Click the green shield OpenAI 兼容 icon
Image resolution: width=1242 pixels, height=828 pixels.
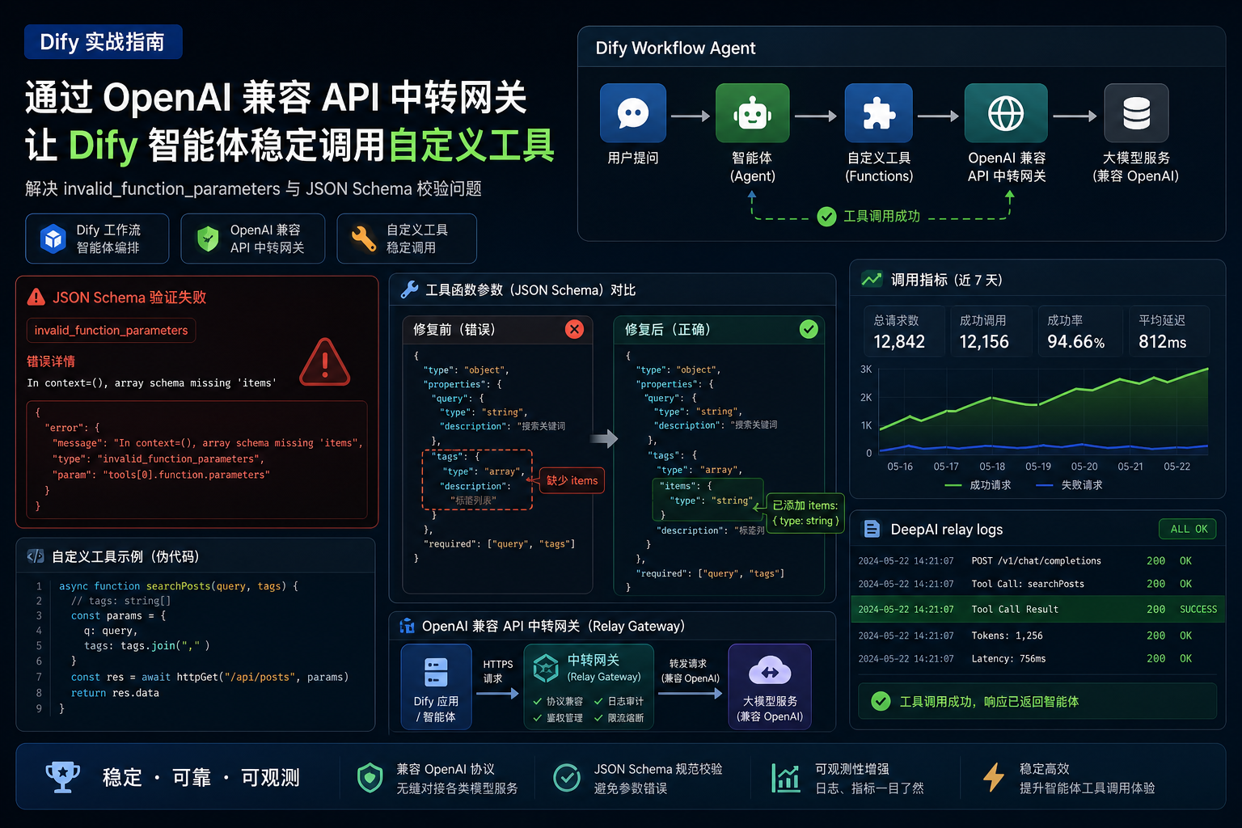pyautogui.click(x=208, y=239)
